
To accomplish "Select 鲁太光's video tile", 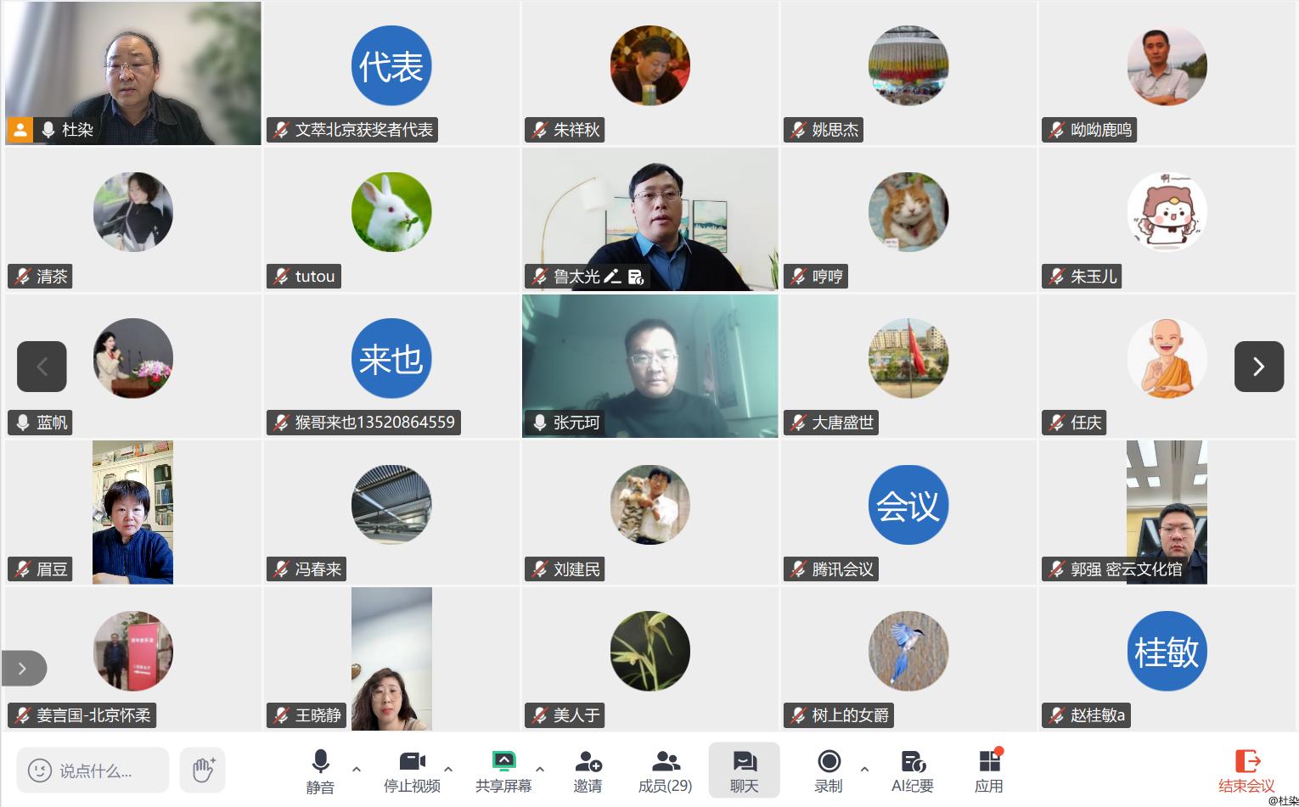I will 650,220.
